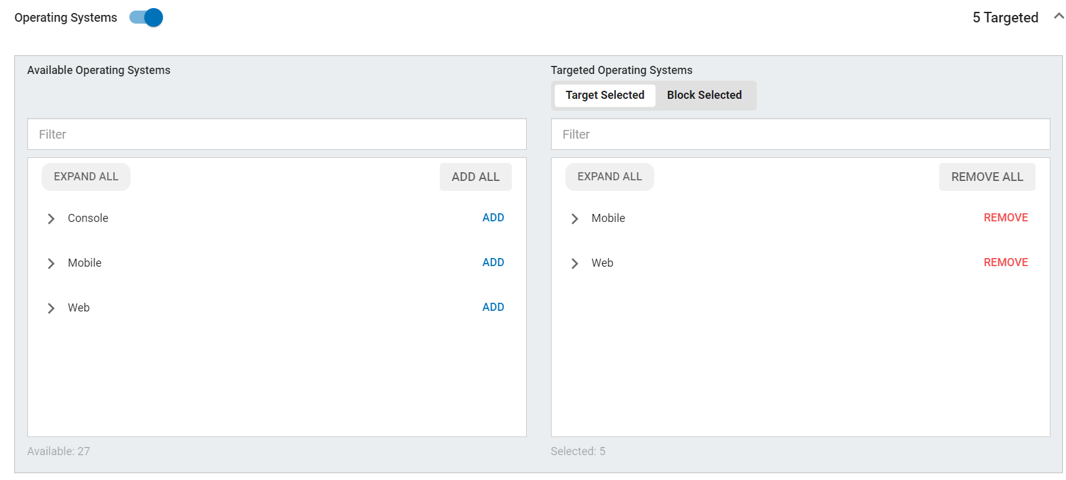Image resolution: width=1066 pixels, height=480 pixels.
Task: Click the Available Operating Systems filter field
Action: pos(277,134)
